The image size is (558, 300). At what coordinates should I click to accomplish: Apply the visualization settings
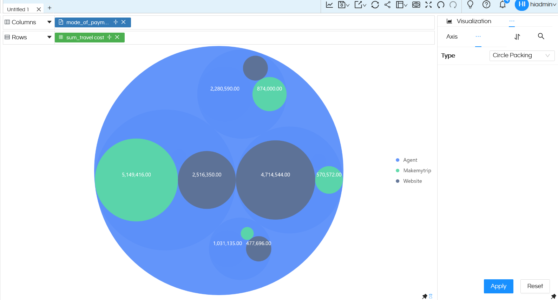pos(499,286)
